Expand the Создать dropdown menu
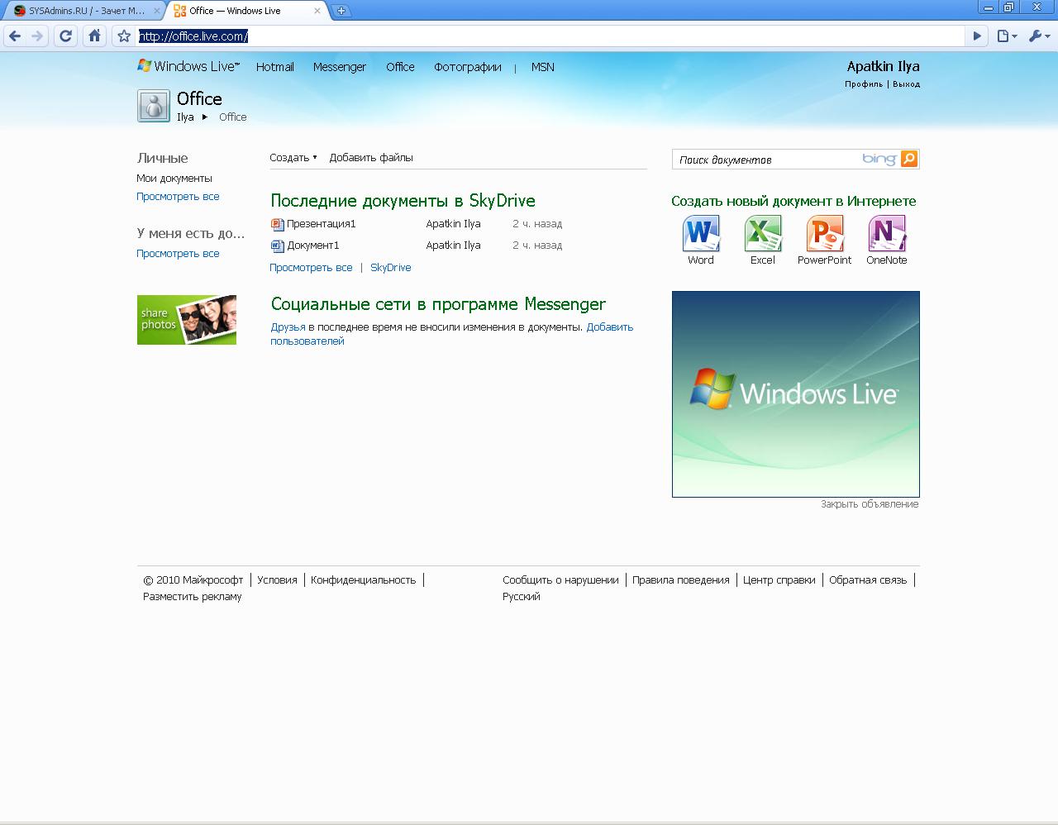The image size is (1058, 825). tap(293, 157)
